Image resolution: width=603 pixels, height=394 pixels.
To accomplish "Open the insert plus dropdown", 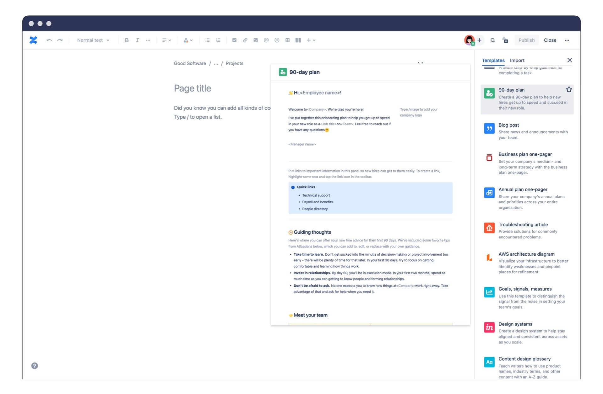I will pyautogui.click(x=311, y=40).
